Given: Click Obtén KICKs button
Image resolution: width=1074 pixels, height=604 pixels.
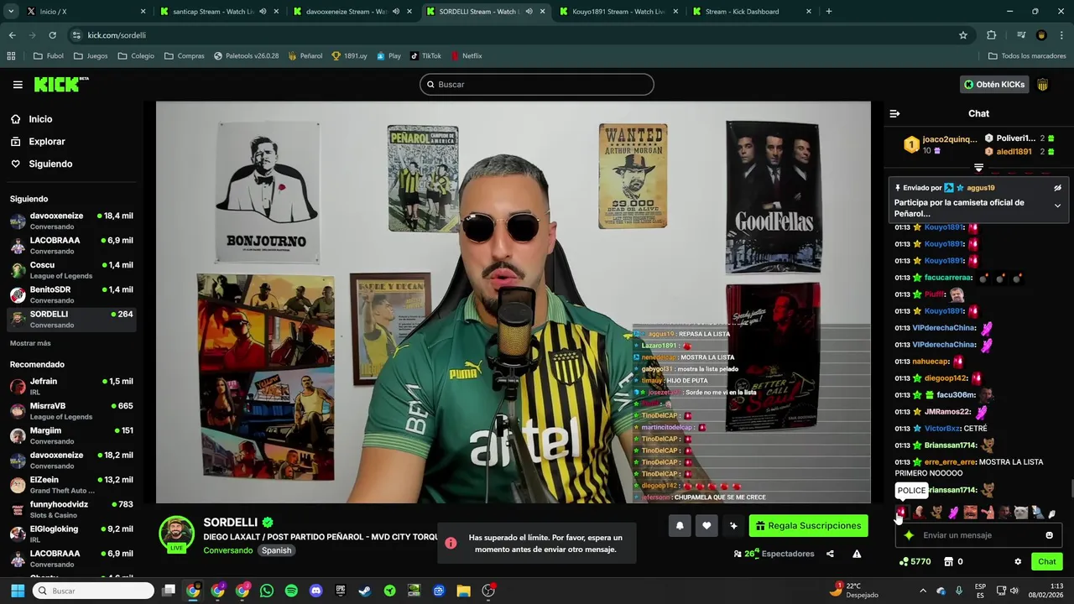Looking at the screenshot, I should (994, 85).
